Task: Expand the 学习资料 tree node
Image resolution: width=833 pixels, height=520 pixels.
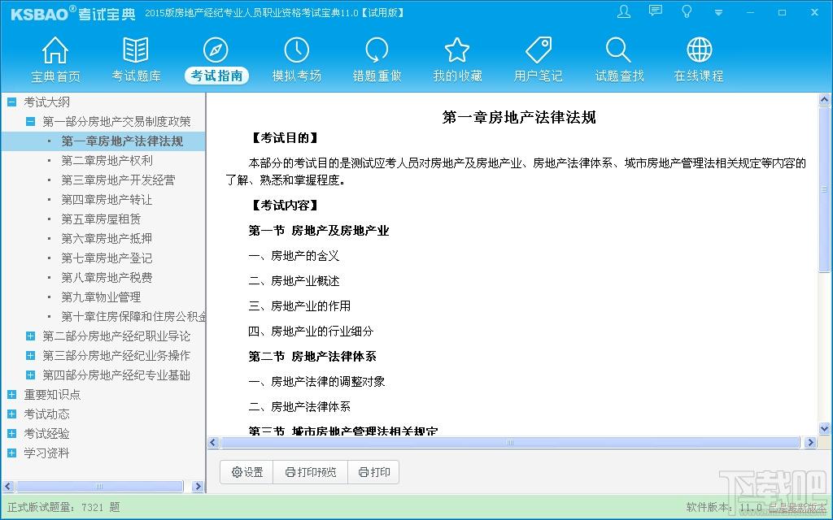Action: click(x=11, y=453)
